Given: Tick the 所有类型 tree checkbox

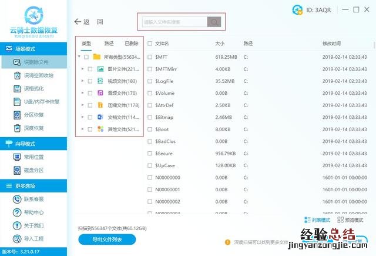Looking at the screenshot, I should tap(86, 57).
